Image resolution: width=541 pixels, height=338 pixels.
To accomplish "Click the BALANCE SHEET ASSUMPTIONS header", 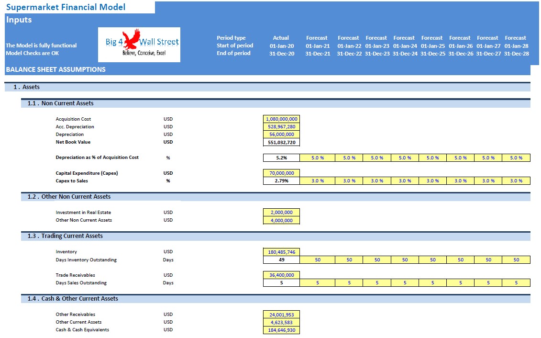I will click(x=56, y=69).
